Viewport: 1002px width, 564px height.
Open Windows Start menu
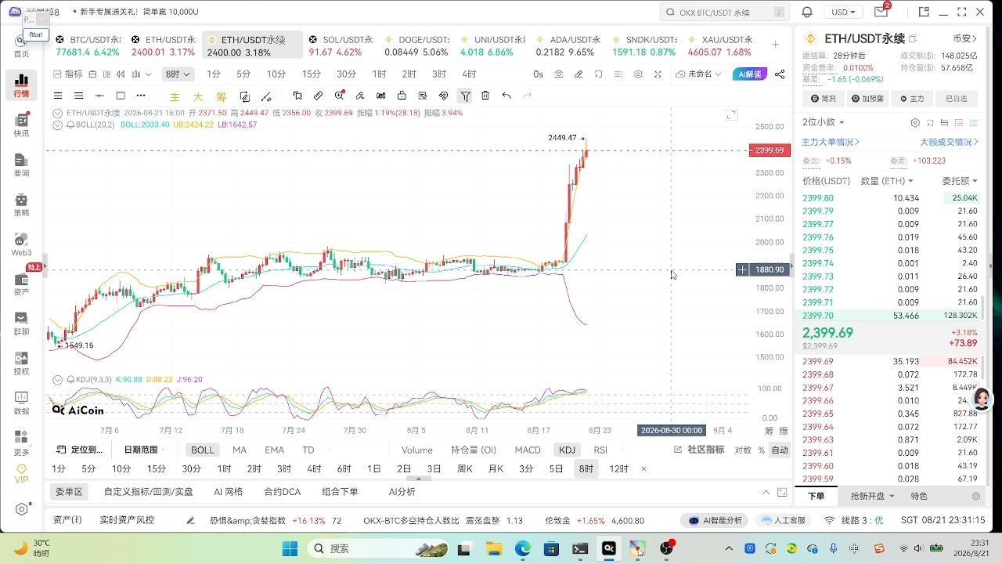pyautogui.click(x=290, y=548)
